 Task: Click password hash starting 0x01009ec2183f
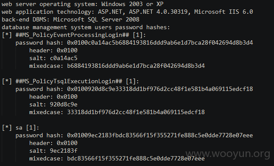(160, 136)
